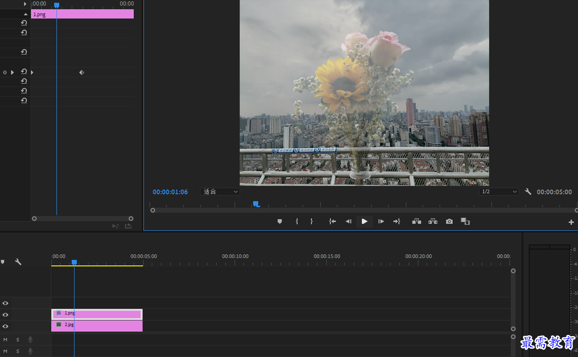Open the Button Editor plus icon
The image size is (578, 357).
[x=571, y=222]
